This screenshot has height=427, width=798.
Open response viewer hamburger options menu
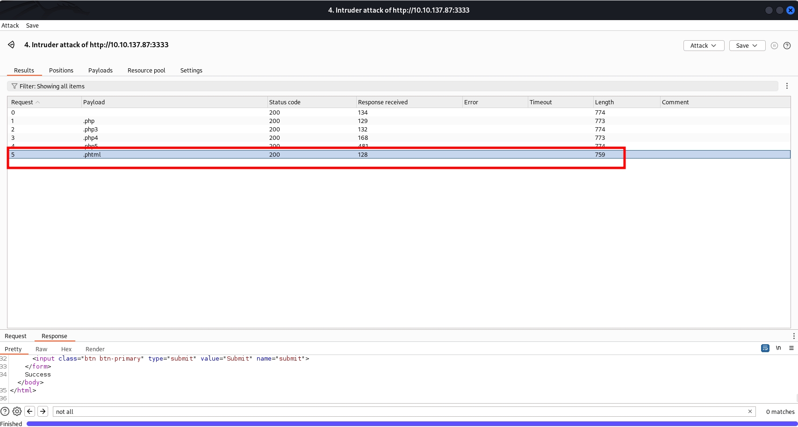pos(791,348)
